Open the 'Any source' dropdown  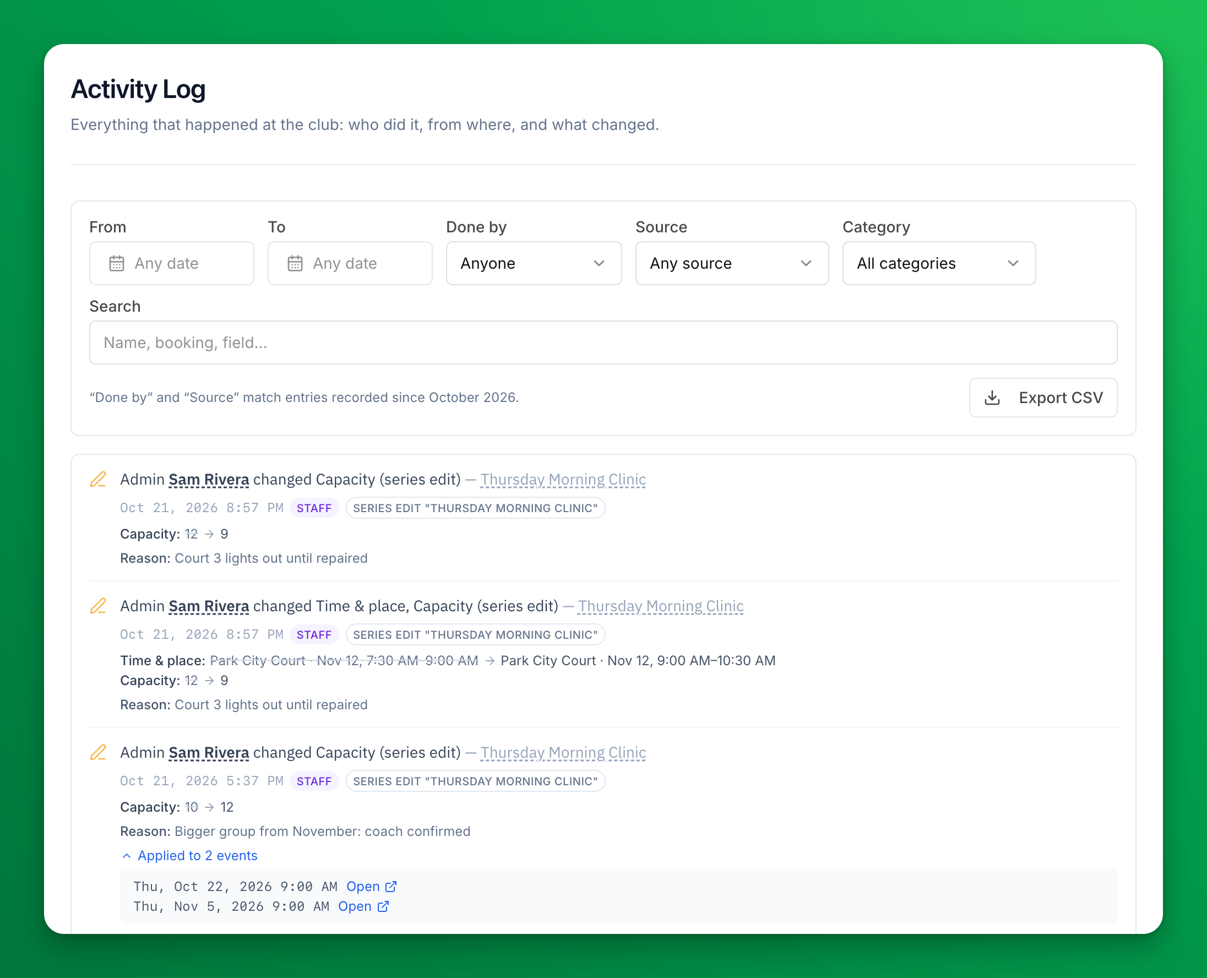732,263
